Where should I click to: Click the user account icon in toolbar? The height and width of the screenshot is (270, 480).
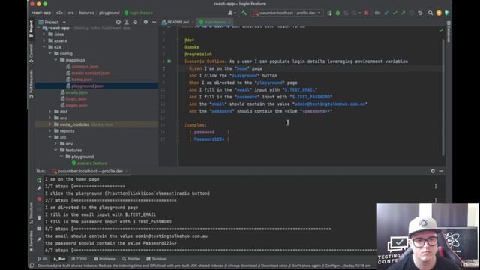click(x=232, y=13)
